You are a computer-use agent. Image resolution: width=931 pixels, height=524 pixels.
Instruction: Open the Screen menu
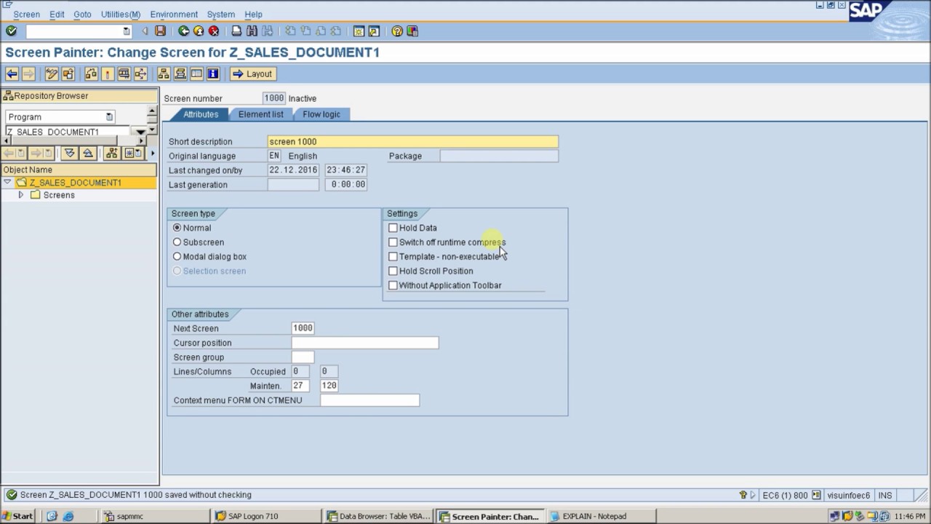27,14
